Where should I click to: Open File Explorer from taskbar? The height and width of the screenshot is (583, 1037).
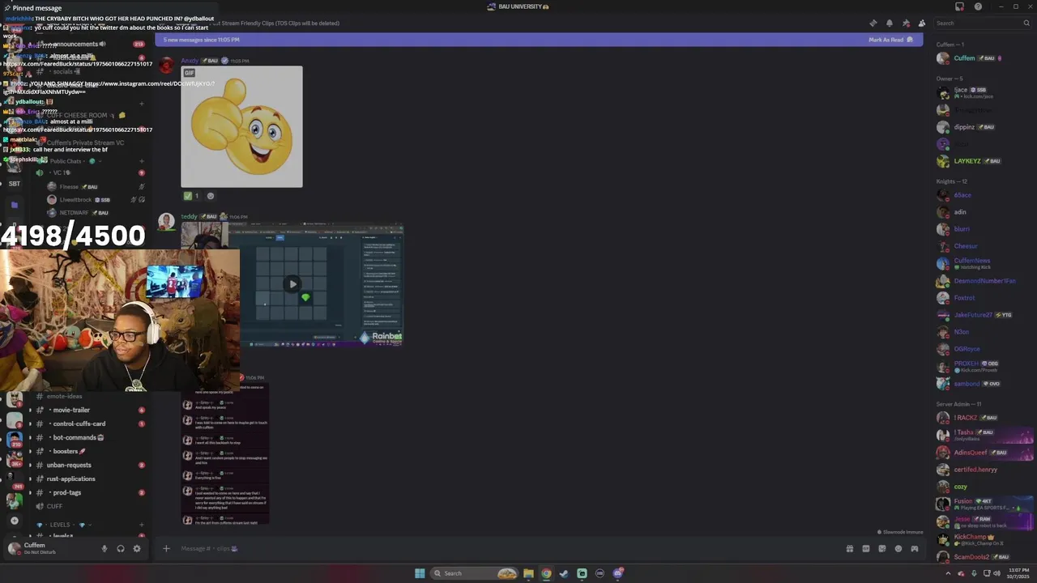click(x=528, y=573)
